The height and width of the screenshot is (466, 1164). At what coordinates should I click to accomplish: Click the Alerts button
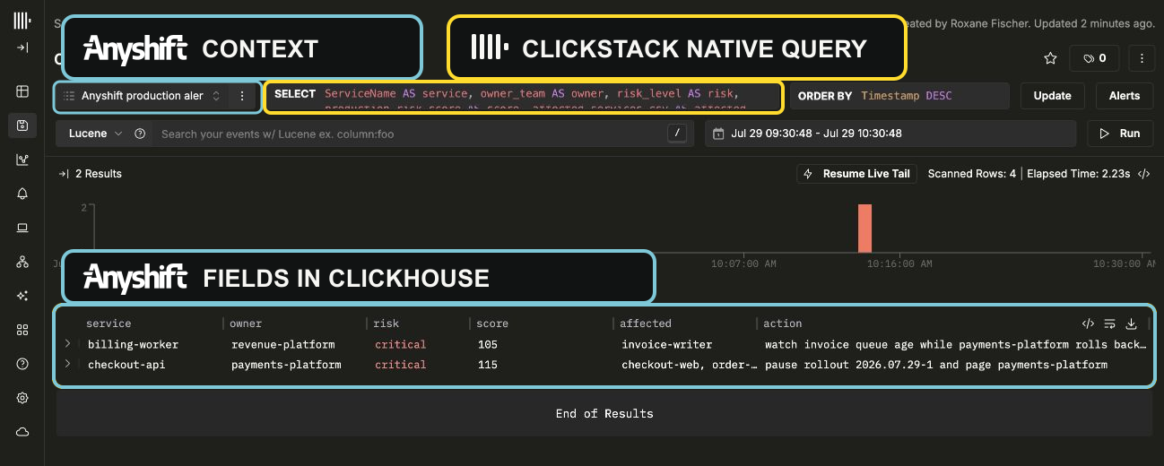1125,96
